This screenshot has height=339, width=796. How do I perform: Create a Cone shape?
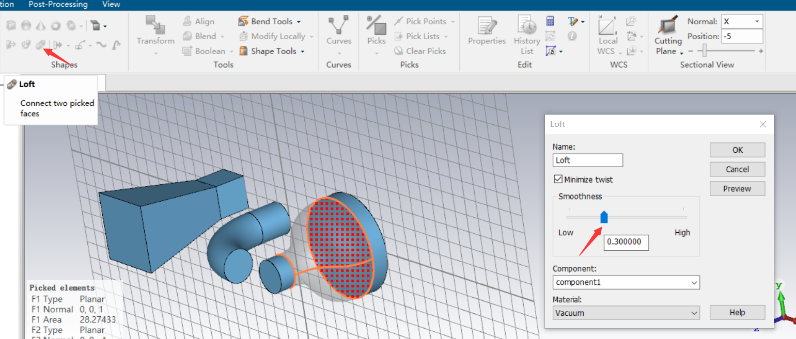(41, 25)
